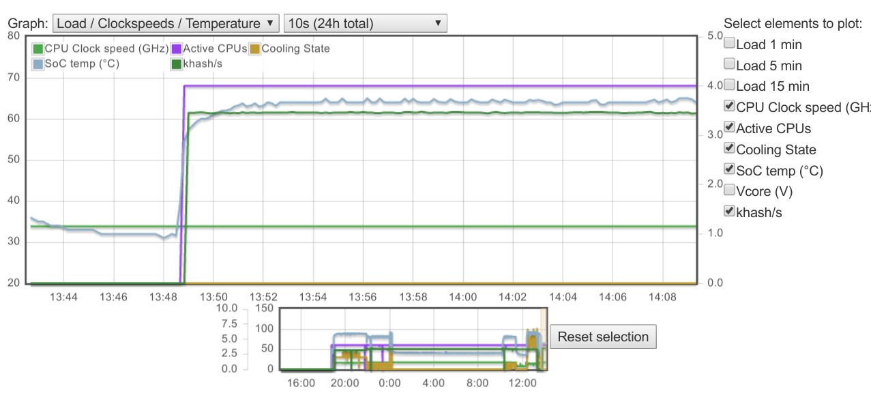Click the Reset selection button
Viewport: 871px width, 398px height.
(603, 337)
